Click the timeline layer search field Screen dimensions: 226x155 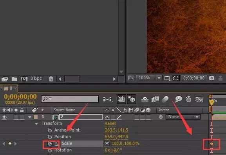[x=70, y=99]
